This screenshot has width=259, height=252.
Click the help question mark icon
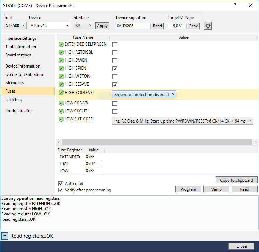(x=235, y=6)
